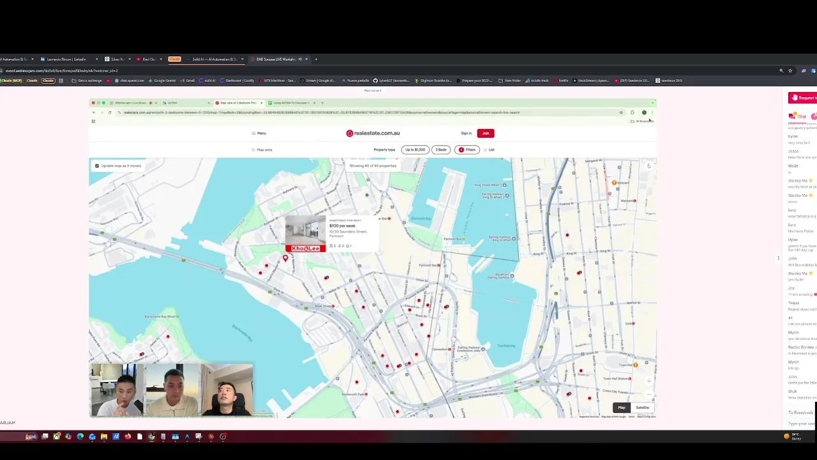Click the outer browser bookmark star icon
Viewport: 817px width, 460px height.
point(790,70)
